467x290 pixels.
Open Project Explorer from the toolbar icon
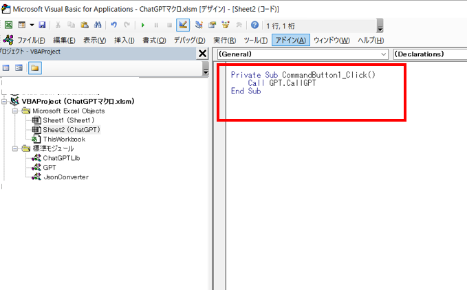(x=199, y=25)
